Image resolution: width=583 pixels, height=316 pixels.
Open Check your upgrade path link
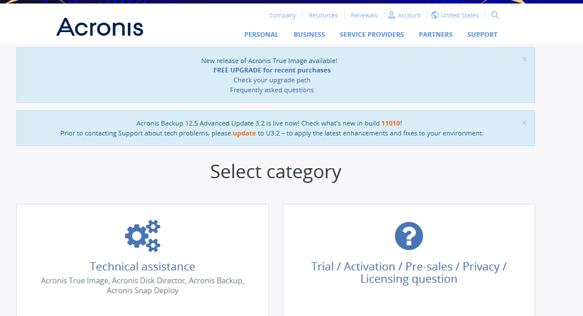(x=272, y=80)
